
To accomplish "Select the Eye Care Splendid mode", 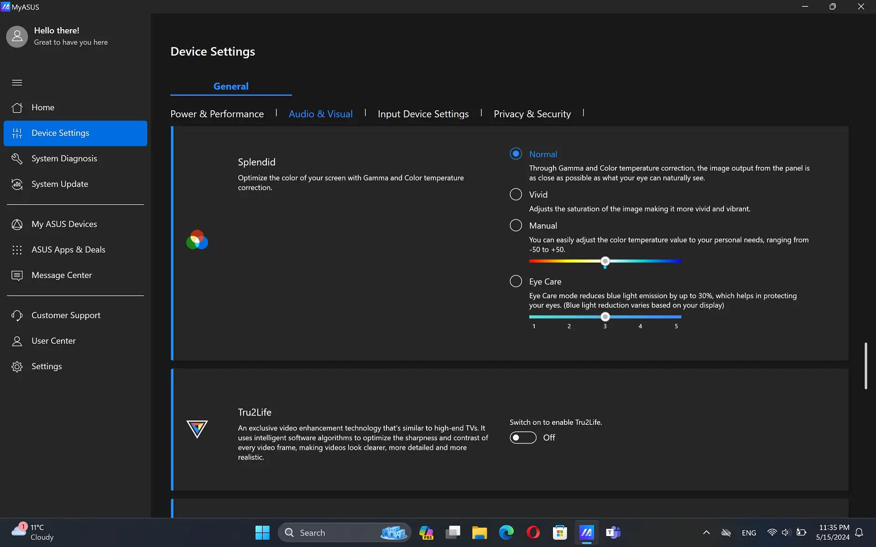I will tap(516, 281).
